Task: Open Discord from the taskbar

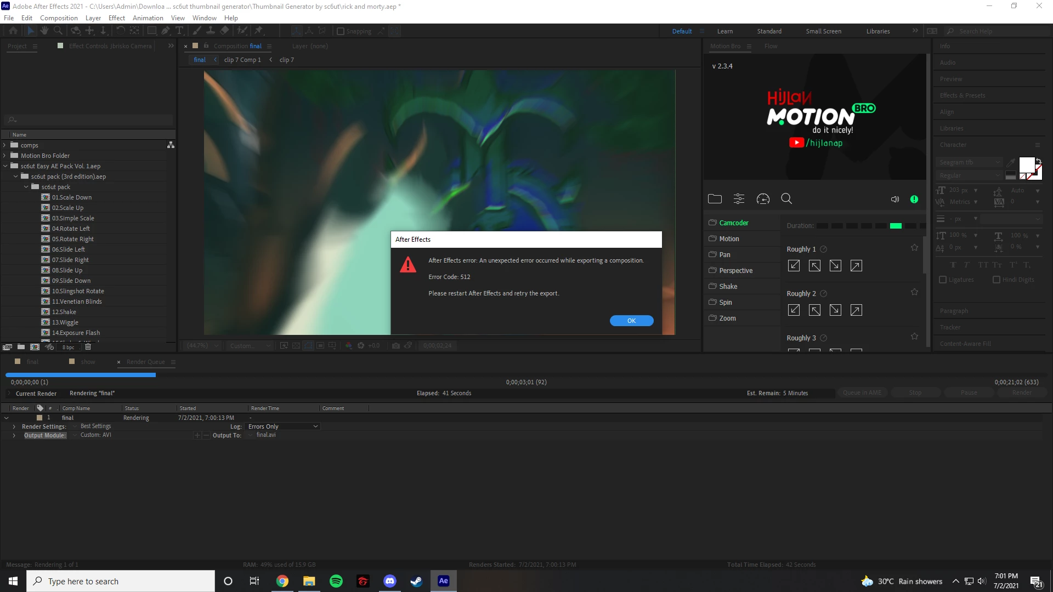Action: (x=390, y=581)
